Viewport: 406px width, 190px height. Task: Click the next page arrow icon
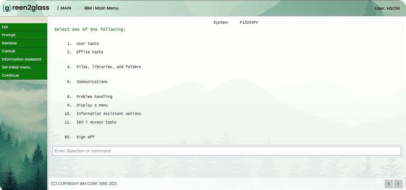click(x=398, y=184)
